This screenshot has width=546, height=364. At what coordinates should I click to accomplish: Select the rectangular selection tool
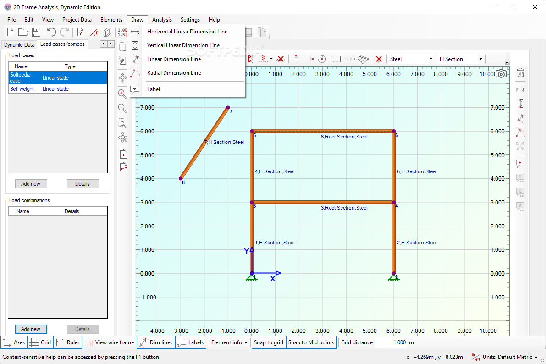click(122, 46)
